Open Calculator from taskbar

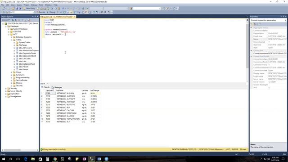(48, 159)
